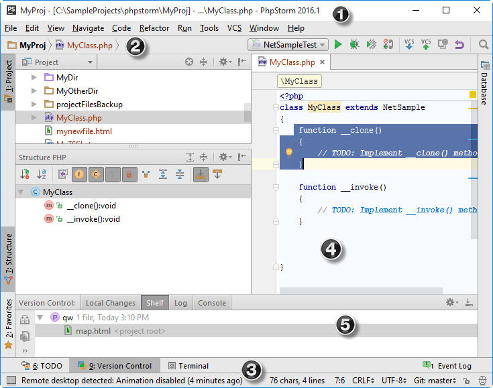The width and height of the screenshot is (493, 388).
Task: Sort structure alphabetically
Action: pyautogui.click(x=42, y=174)
